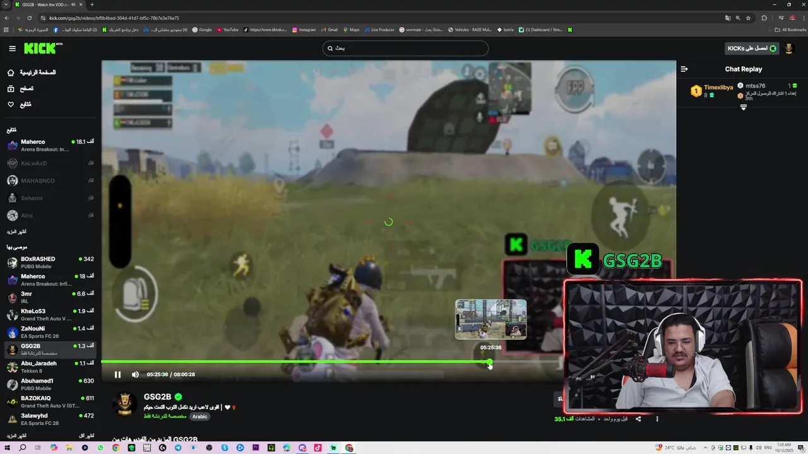This screenshot has height=454, width=808.
Task: Show hidden system tray icons
Action: point(705,448)
